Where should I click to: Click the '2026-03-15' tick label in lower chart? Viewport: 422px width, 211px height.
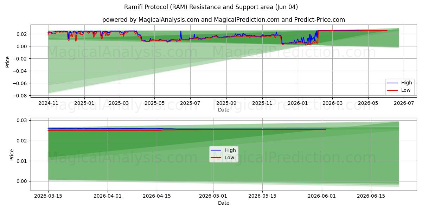[48, 196]
